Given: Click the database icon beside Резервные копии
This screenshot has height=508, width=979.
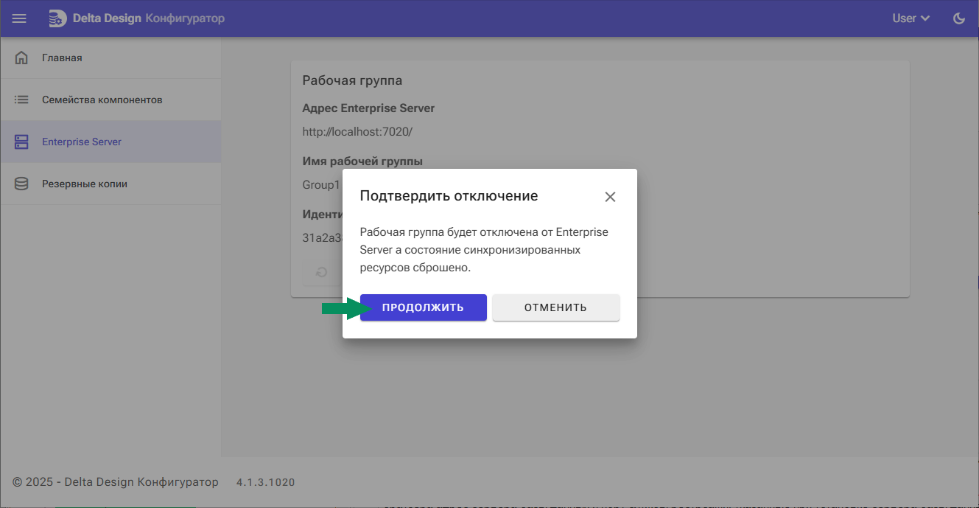Looking at the screenshot, I should [x=21, y=183].
